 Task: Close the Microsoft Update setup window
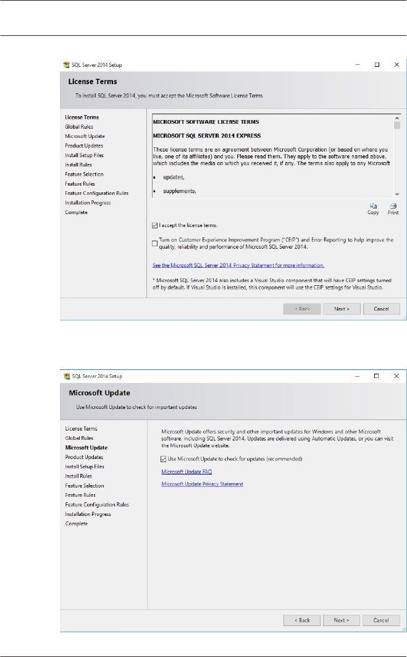tap(396, 376)
